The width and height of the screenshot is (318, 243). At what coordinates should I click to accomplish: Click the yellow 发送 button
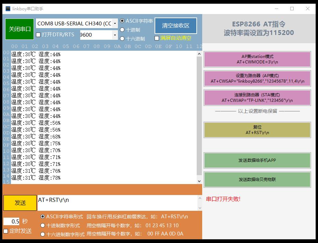tap(20, 203)
